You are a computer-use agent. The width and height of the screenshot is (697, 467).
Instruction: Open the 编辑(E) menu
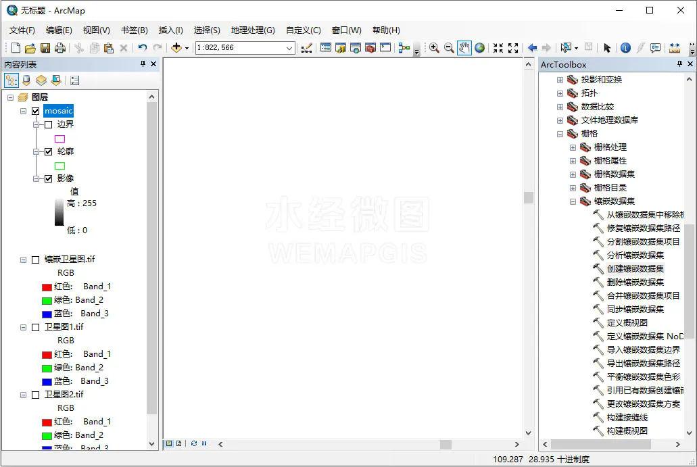(59, 30)
